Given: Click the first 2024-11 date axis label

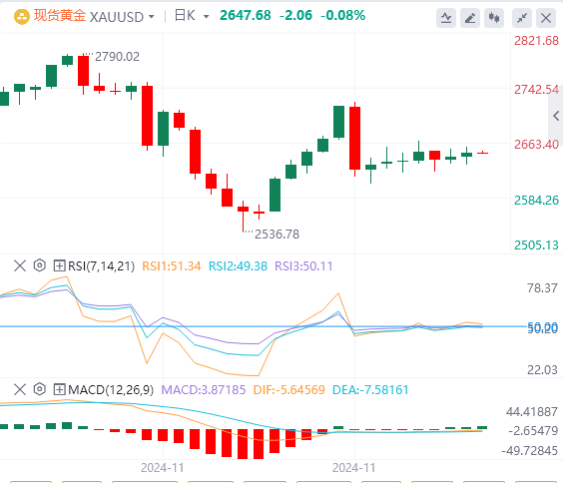Looking at the screenshot, I should 163,468.
